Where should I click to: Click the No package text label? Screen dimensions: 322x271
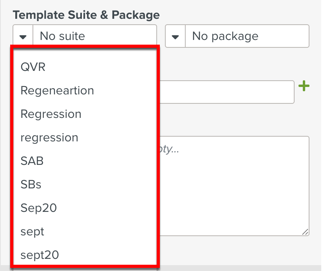tap(224, 36)
